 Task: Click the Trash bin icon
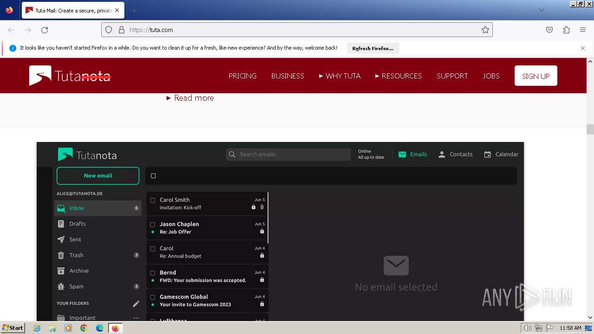coord(61,255)
